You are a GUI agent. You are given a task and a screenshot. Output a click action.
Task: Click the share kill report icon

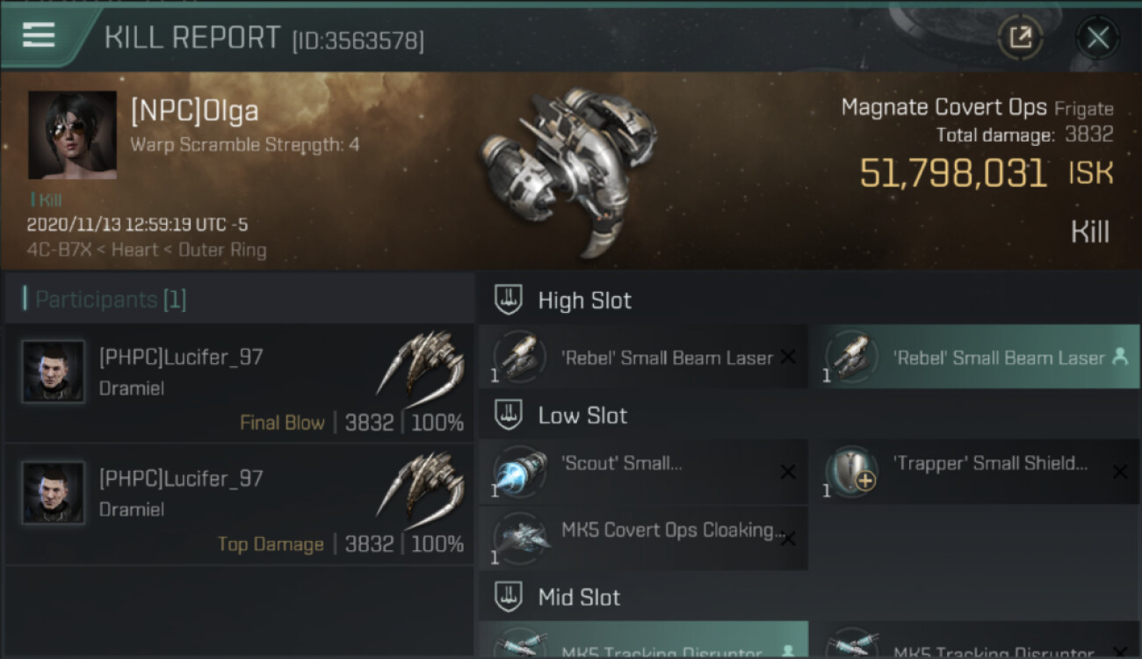click(1020, 37)
